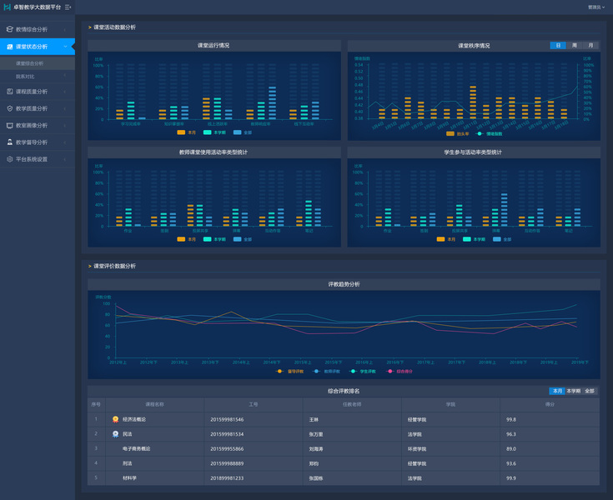
Task: Click 工号 cell 201599988889
Action: [227, 463]
